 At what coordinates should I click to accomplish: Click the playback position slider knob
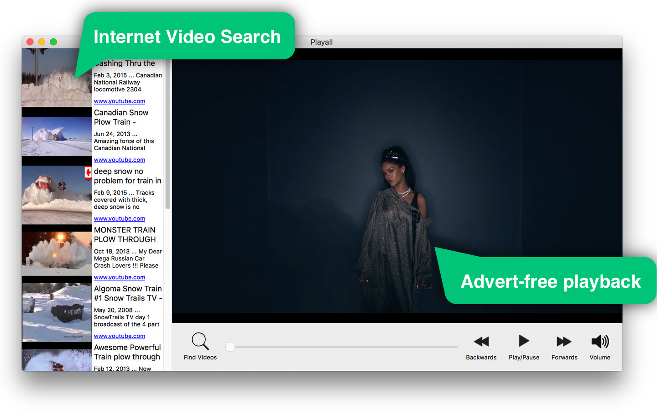click(230, 347)
